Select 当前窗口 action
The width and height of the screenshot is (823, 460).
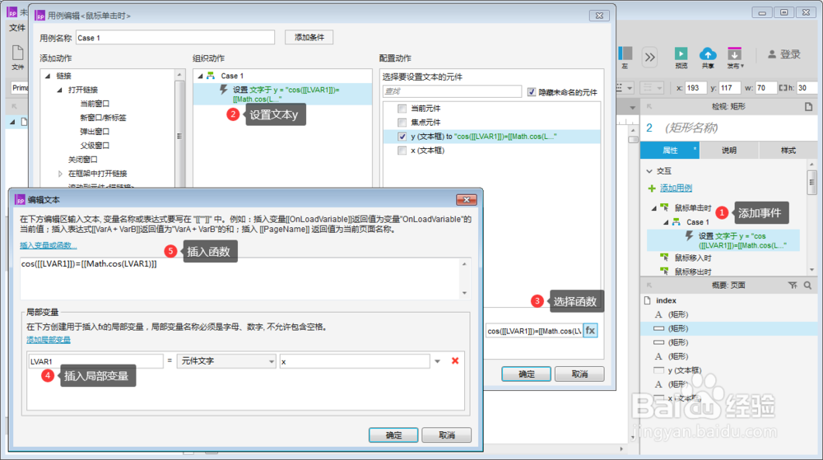95,104
